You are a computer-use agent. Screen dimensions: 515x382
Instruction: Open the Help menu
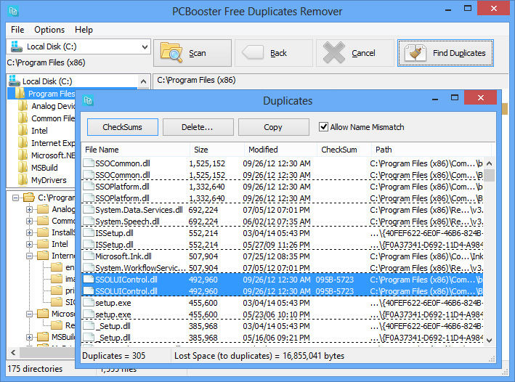point(84,30)
